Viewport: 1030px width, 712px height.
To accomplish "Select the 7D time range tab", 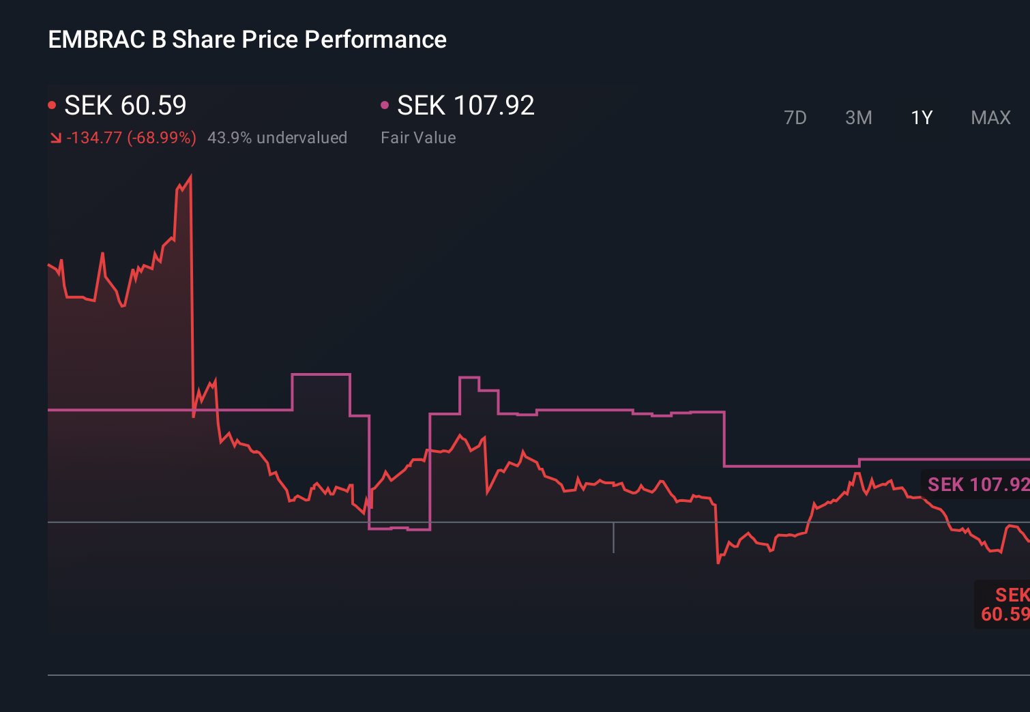I will 795,117.
